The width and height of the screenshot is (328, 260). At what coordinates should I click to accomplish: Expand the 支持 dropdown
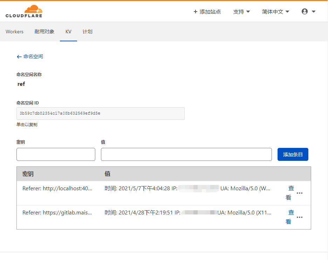[x=241, y=12]
